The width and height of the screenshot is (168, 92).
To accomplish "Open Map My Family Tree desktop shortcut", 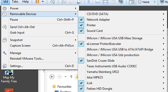I will click(9, 76).
